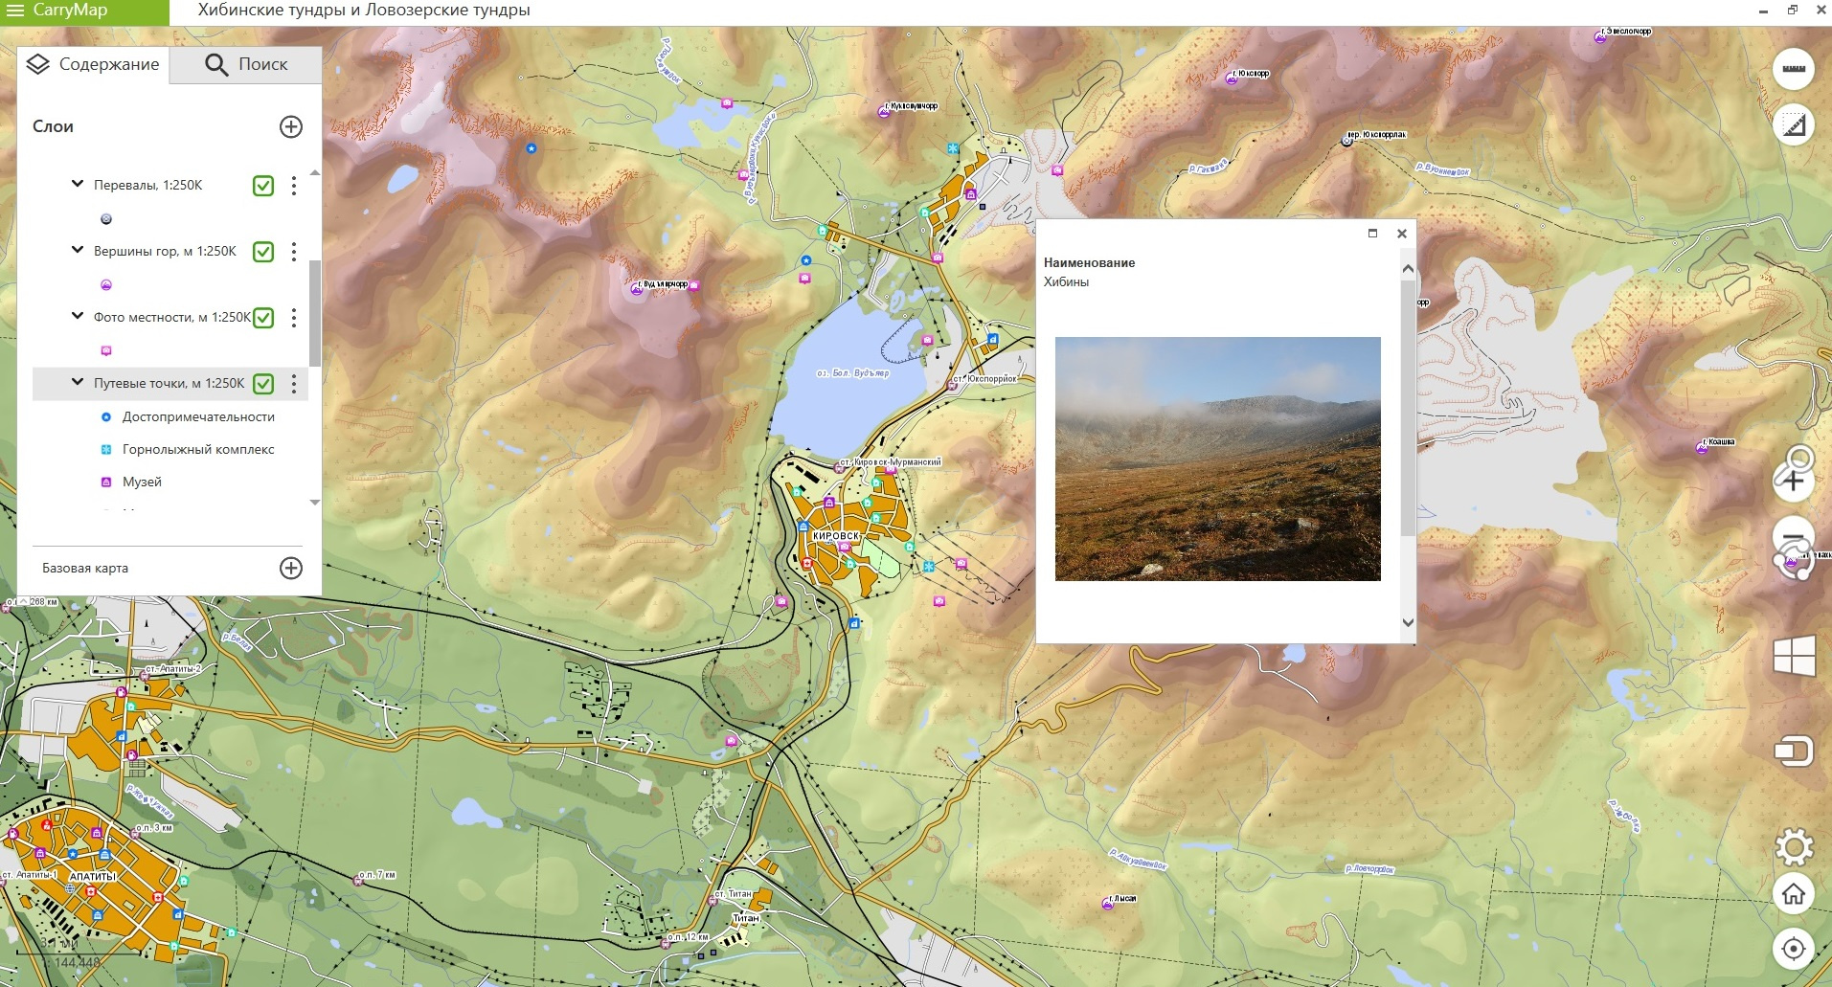Add a basemap via Базовая карта plus icon
This screenshot has height=987, width=1832.
tap(291, 568)
